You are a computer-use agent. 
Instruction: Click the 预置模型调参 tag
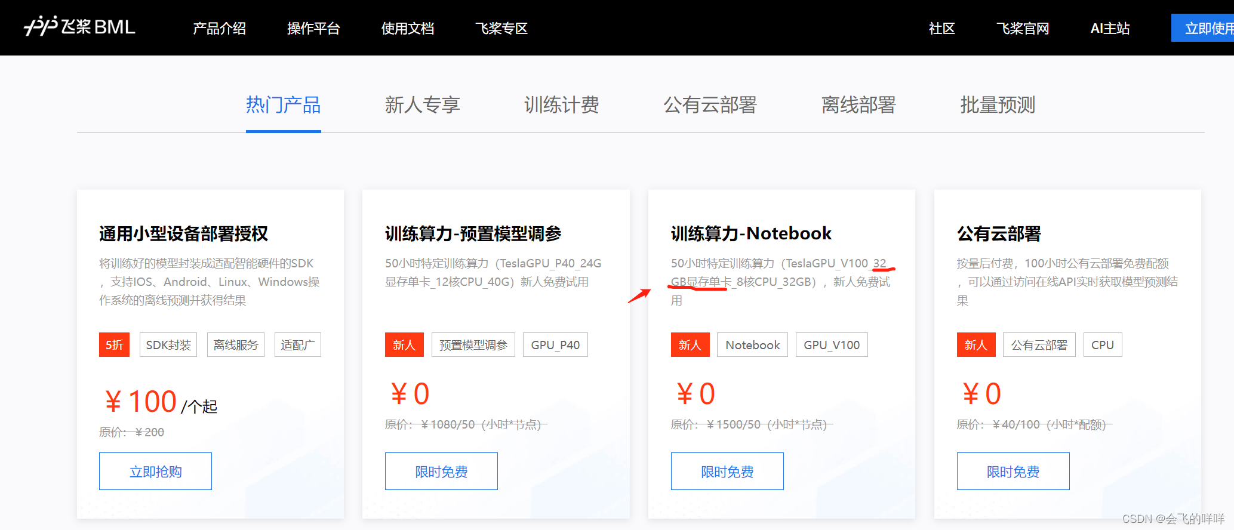(473, 345)
